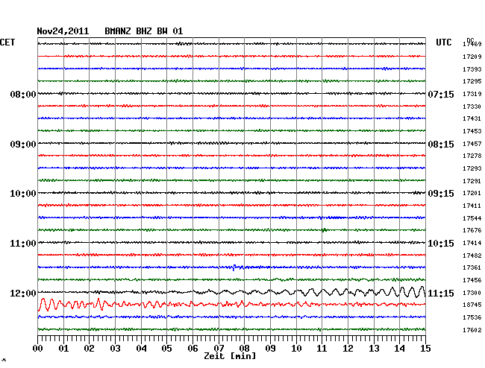The image size is (485, 368).
Task: Click the 08:15 UTC time label
Action: click(x=441, y=145)
